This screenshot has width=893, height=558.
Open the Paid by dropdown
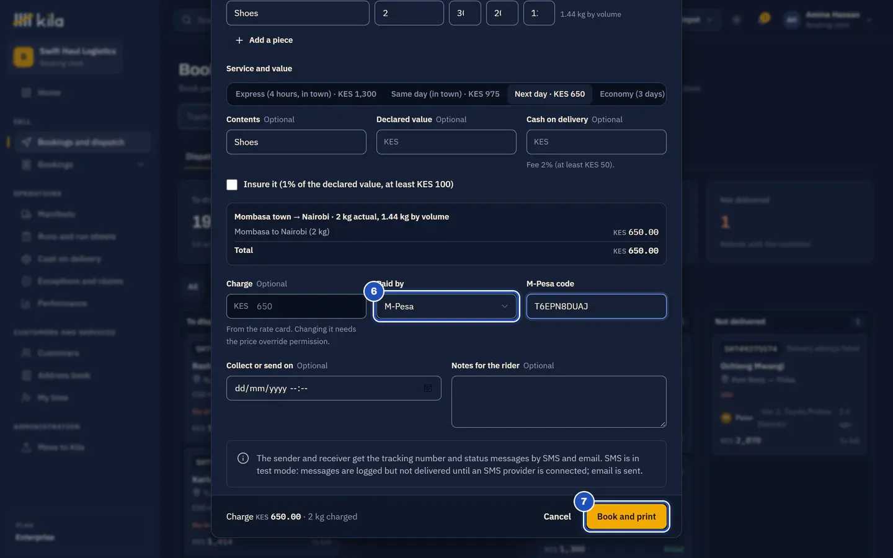446,306
